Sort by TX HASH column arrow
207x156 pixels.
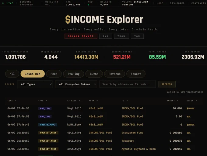(79, 101)
